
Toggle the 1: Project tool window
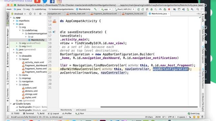[7, 19]
